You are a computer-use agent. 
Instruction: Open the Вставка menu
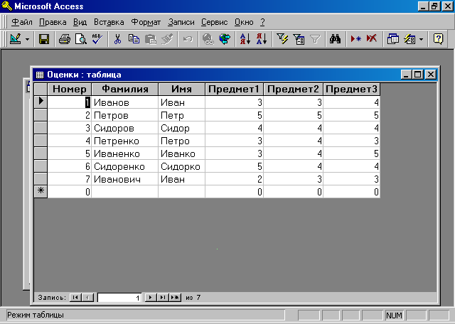[109, 22]
